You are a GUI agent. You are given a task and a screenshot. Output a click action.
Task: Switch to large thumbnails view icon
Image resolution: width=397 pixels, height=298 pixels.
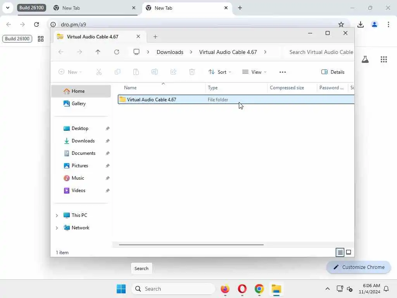coord(349,252)
